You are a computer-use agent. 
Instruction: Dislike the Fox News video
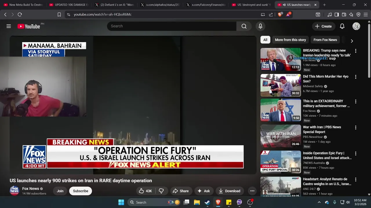pyautogui.click(x=161, y=191)
